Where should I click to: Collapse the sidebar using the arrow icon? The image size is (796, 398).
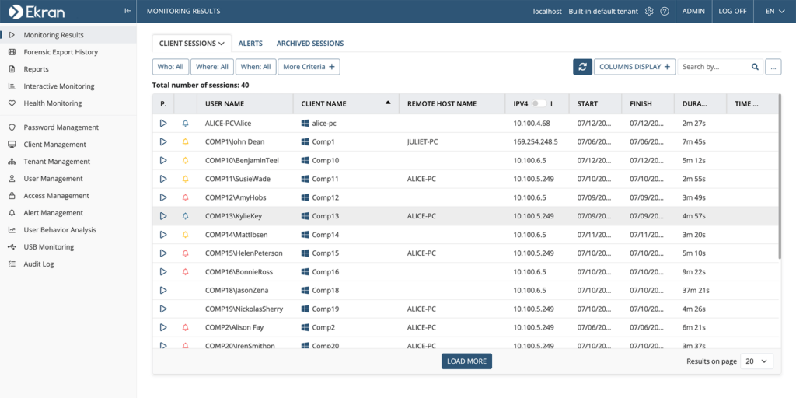tap(128, 11)
